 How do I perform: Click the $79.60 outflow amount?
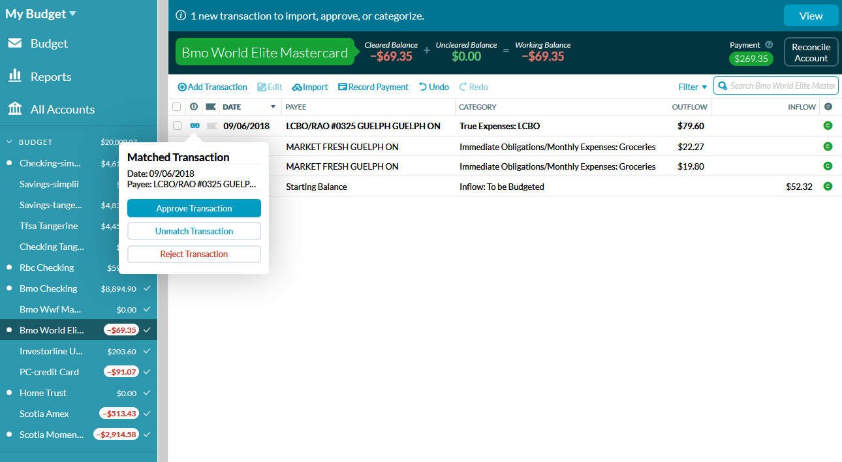point(691,126)
